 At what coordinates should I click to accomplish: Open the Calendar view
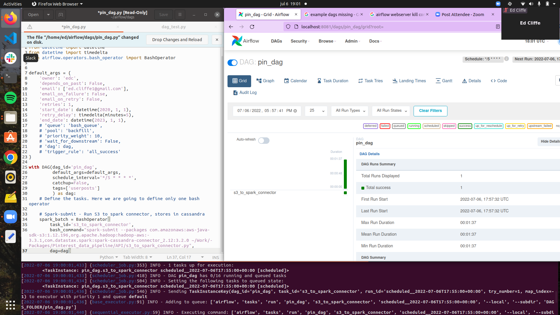pos(295,81)
